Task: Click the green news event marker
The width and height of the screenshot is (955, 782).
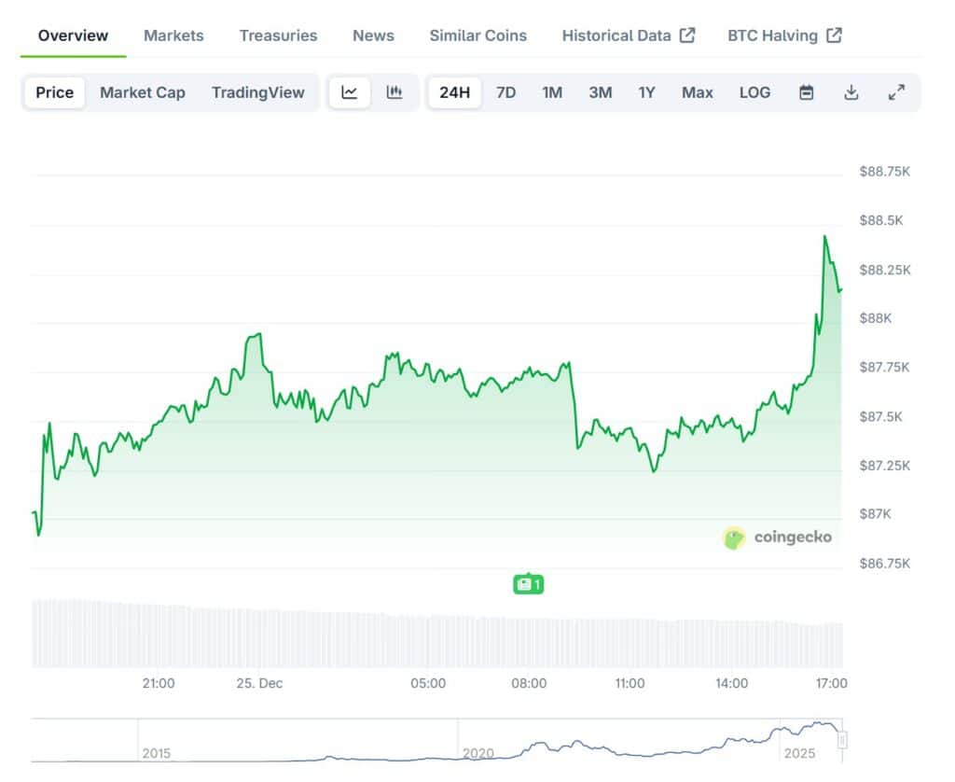Action: click(528, 584)
